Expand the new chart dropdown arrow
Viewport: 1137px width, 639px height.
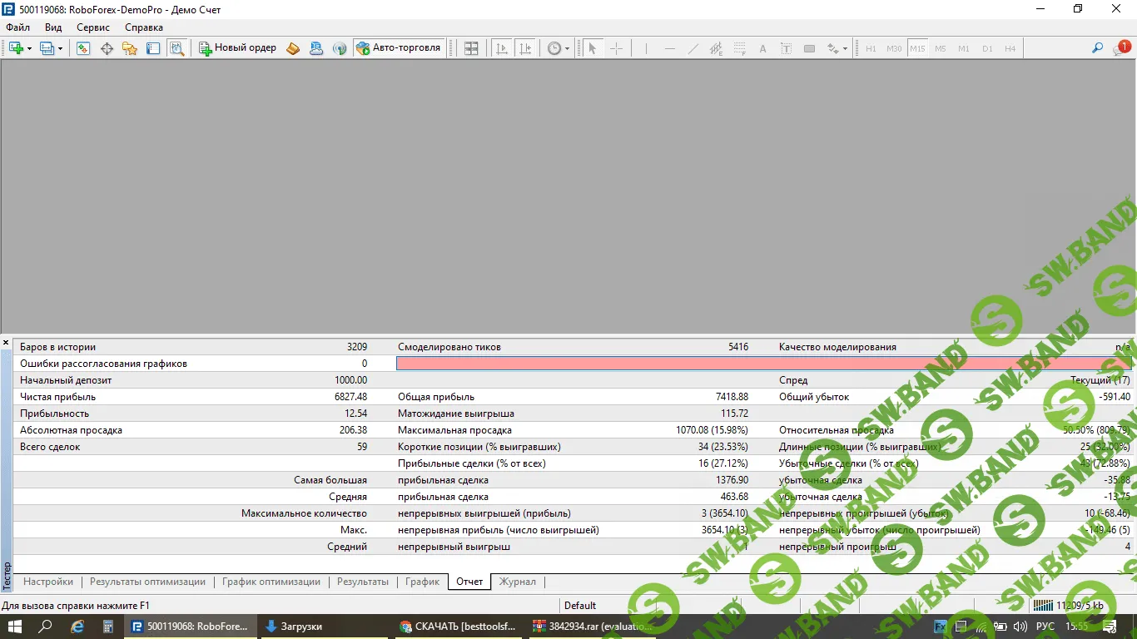coord(30,49)
